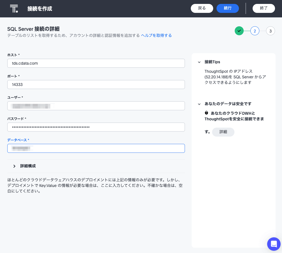This screenshot has height=253, width=282.
Task: Click the ThoughtSpot logo icon
Action: point(14,9)
